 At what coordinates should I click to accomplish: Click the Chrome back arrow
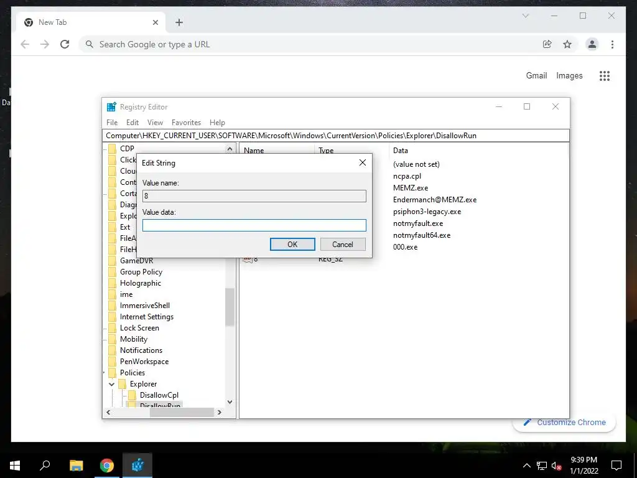(x=25, y=44)
